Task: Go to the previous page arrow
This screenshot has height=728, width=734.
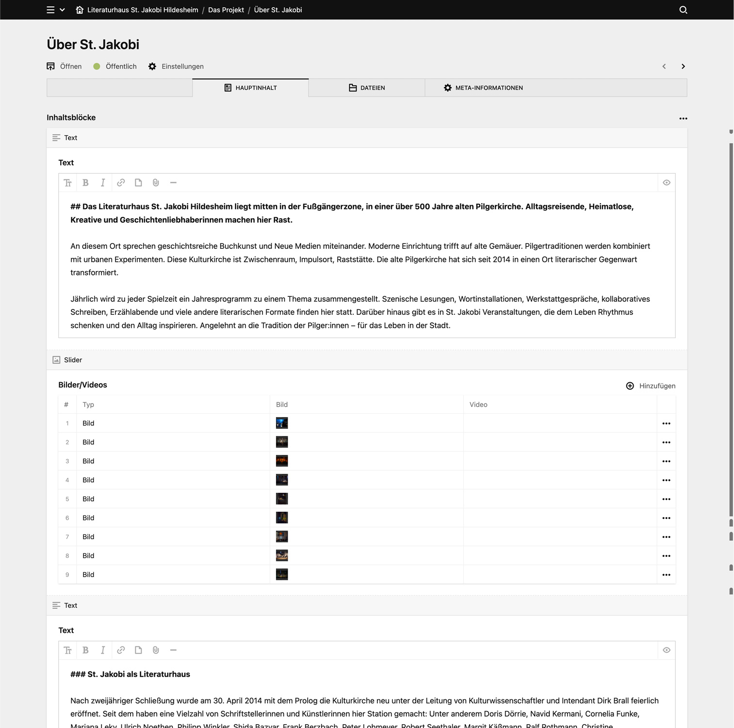Action: 664,66
